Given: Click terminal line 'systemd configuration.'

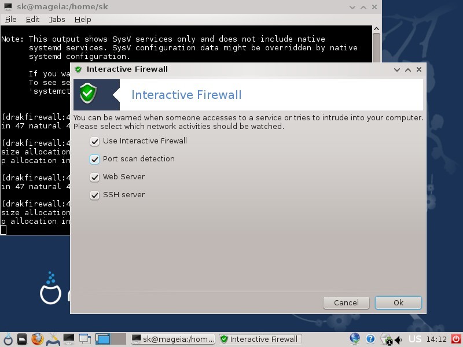Looking at the screenshot, I should coord(79,56).
